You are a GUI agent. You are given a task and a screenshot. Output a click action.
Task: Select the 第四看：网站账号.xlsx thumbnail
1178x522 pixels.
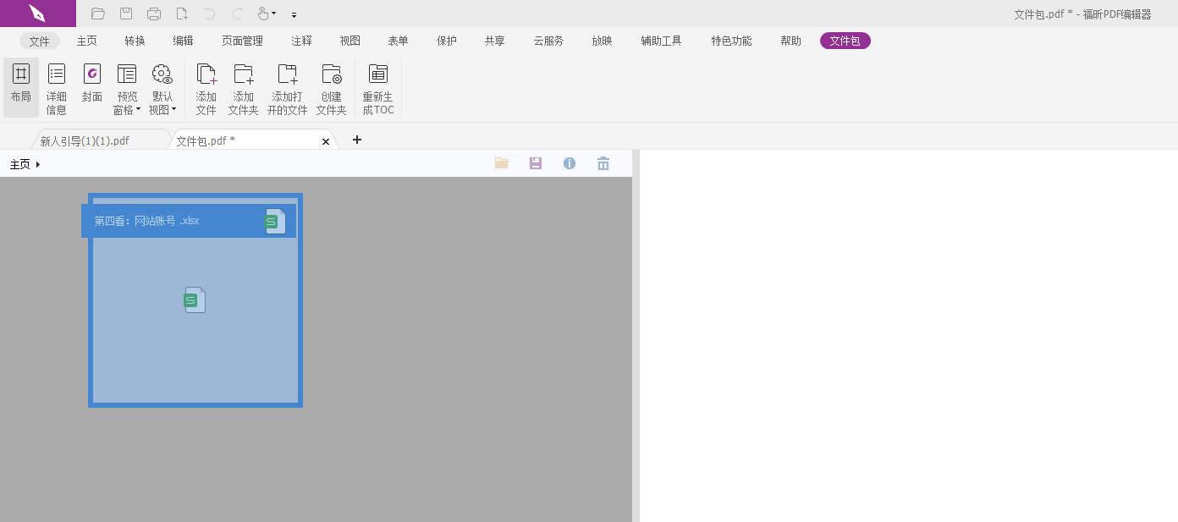[195, 300]
